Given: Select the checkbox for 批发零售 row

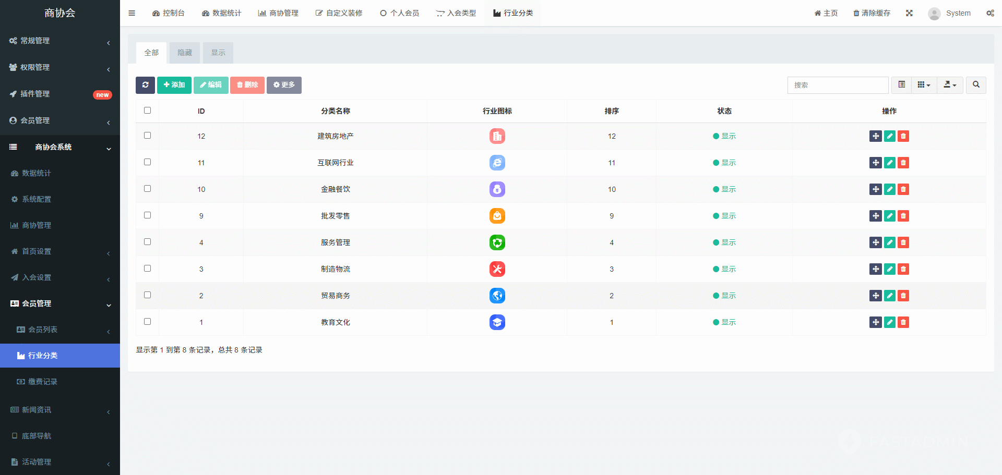Looking at the screenshot, I should 148,215.
